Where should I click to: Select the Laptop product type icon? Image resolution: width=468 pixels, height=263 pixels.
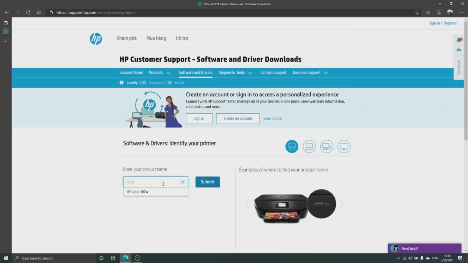click(309, 146)
